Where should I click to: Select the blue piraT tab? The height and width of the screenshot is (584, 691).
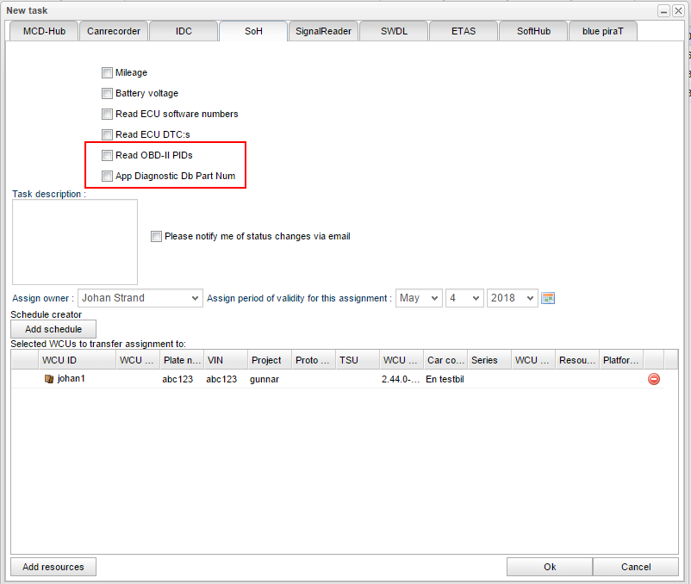coord(602,31)
